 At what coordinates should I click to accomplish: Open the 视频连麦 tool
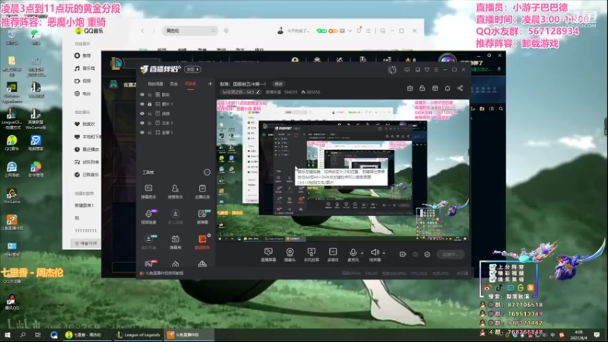[x=148, y=217]
